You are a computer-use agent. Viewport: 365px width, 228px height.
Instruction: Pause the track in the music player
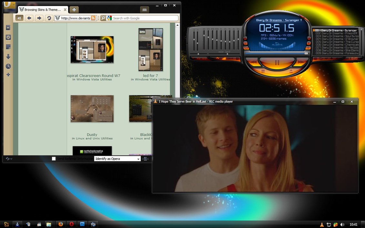click(x=277, y=62)
